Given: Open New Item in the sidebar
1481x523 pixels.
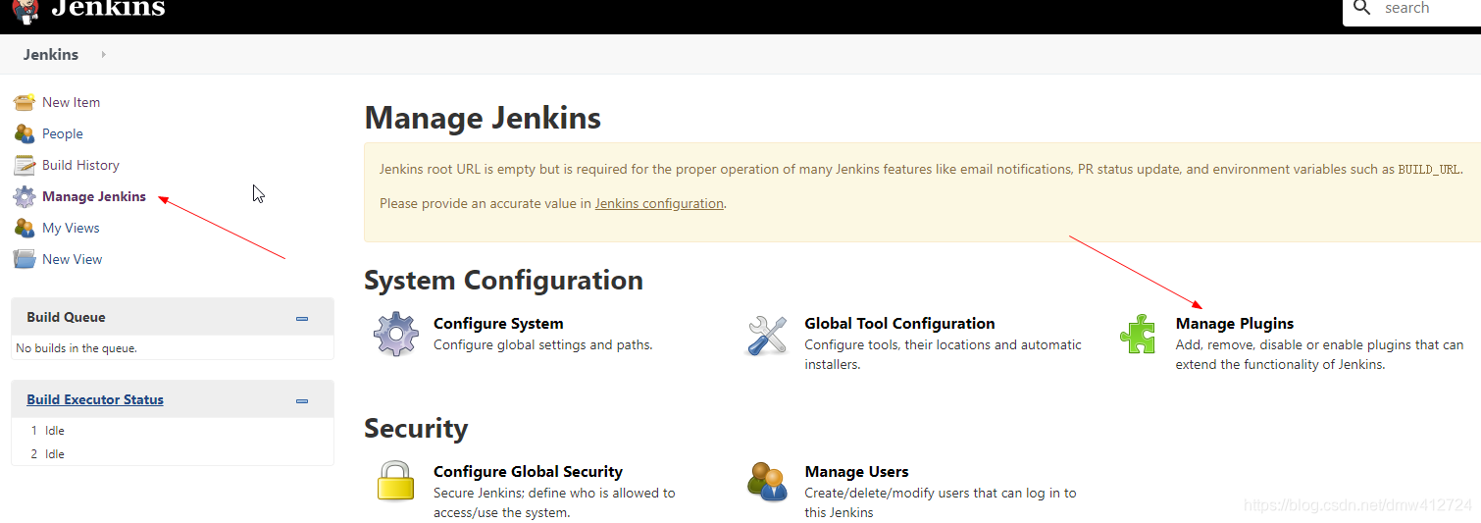Looking at the screenshot, I should [71, 102].
